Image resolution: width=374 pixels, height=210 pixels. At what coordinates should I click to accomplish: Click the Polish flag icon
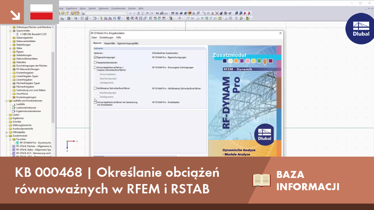point(42,12)
